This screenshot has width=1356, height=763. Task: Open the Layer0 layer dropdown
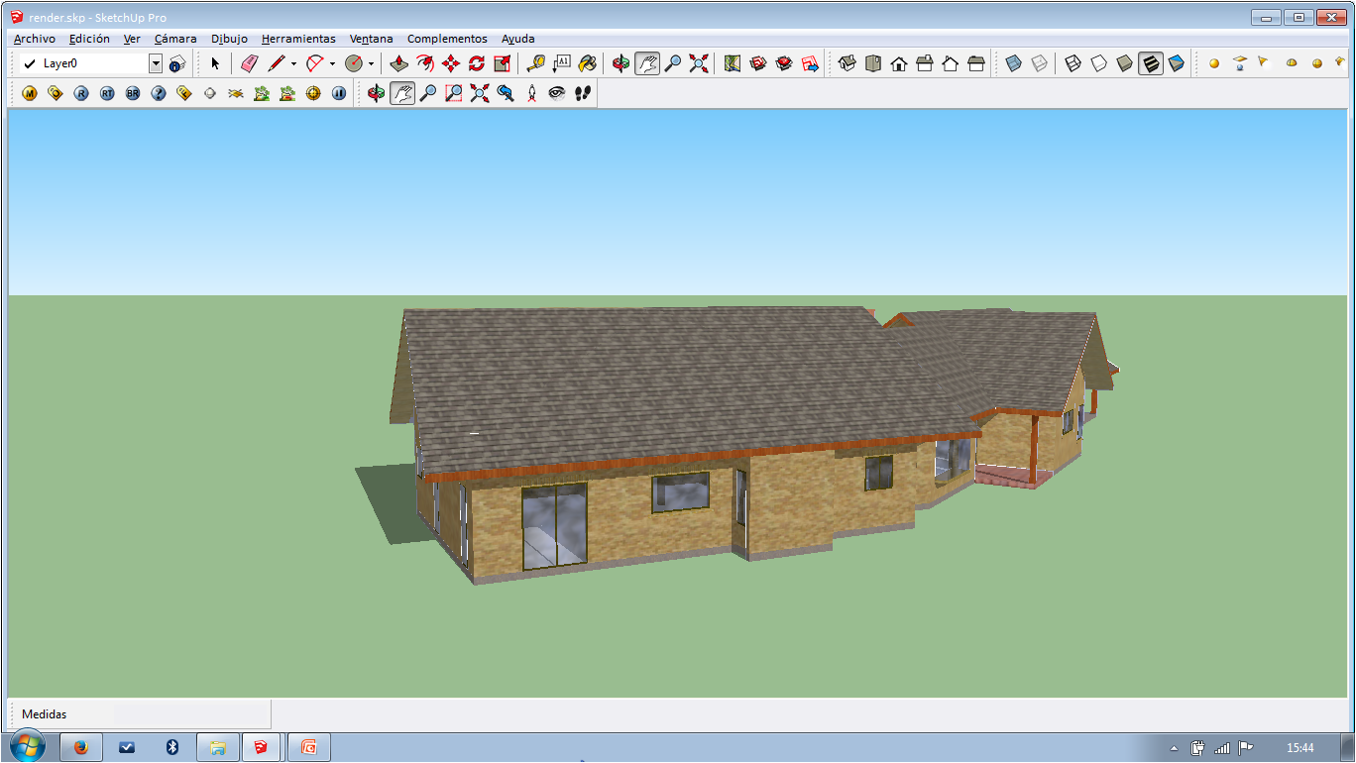pyautogui.click(x=156, y=63)
